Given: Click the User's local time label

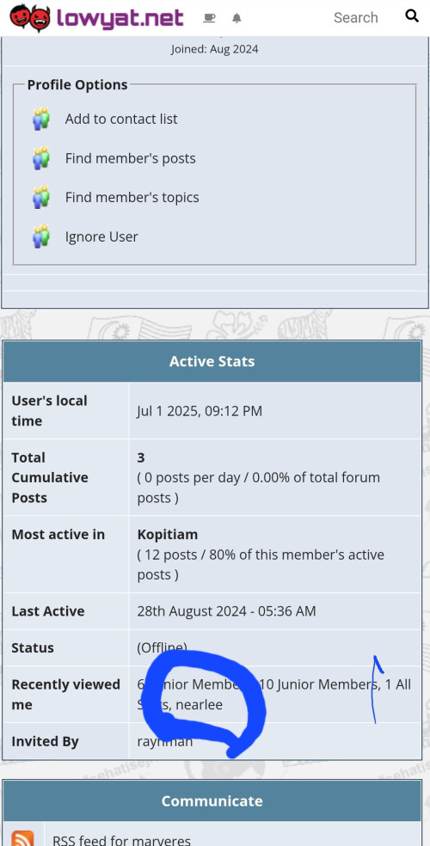Looking at the screenshot, I should (49, 411).
